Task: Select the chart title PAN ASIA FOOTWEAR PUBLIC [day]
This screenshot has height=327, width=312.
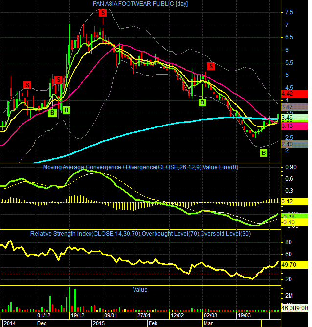Action: 140,4
